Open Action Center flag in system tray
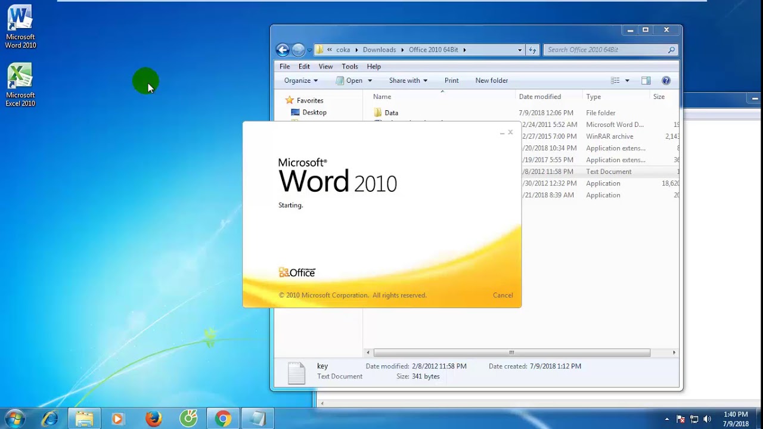763x429 pixels. 681,419
